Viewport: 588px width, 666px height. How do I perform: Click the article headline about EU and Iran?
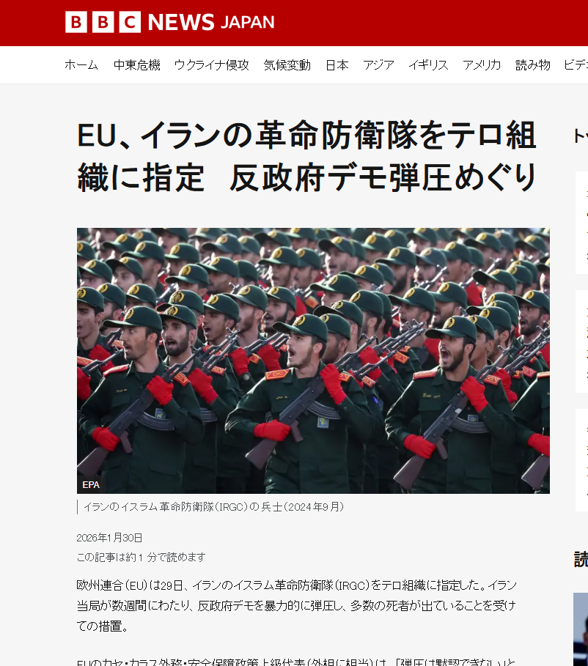(307, 156)
